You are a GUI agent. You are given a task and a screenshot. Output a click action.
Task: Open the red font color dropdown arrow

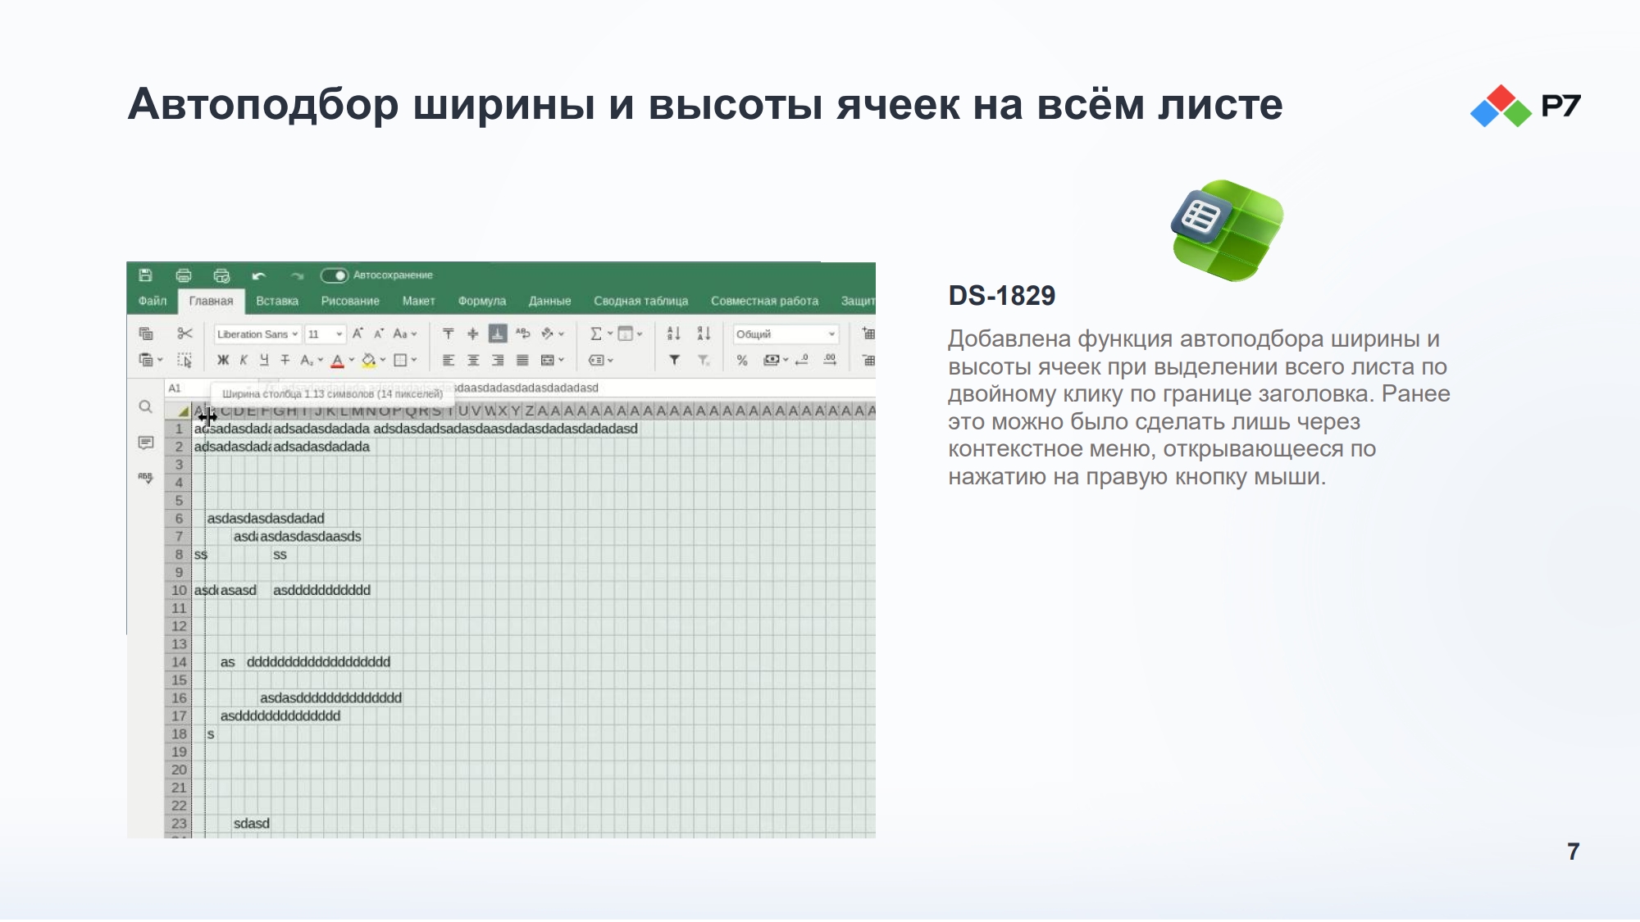pyautogui.click(x=352, y=360)
